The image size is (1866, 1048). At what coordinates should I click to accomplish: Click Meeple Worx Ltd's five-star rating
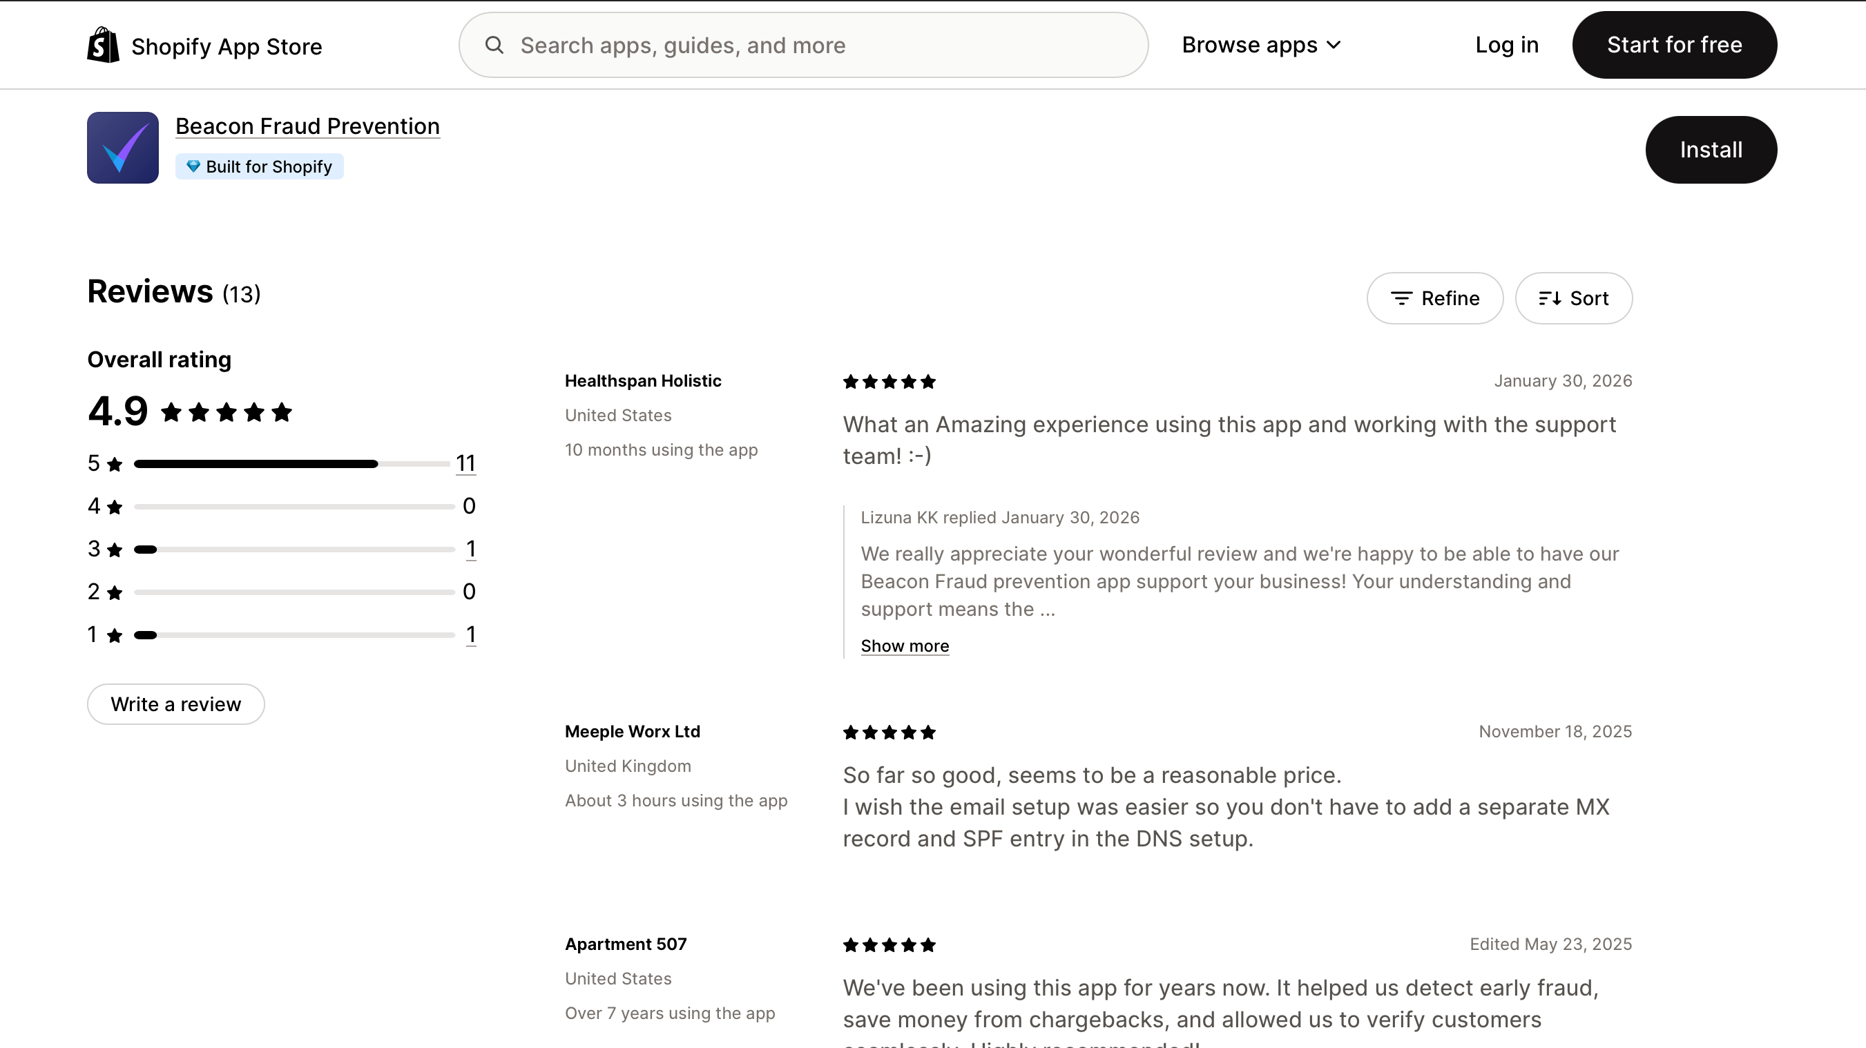tap(889, 732)
